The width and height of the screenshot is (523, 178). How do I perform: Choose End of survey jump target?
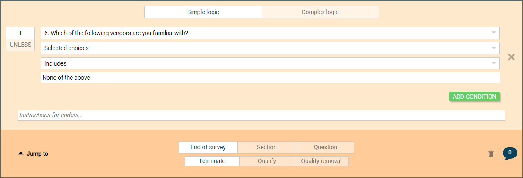(208, 147)
